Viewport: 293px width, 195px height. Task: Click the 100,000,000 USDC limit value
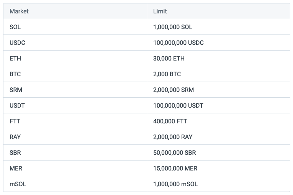178,43
